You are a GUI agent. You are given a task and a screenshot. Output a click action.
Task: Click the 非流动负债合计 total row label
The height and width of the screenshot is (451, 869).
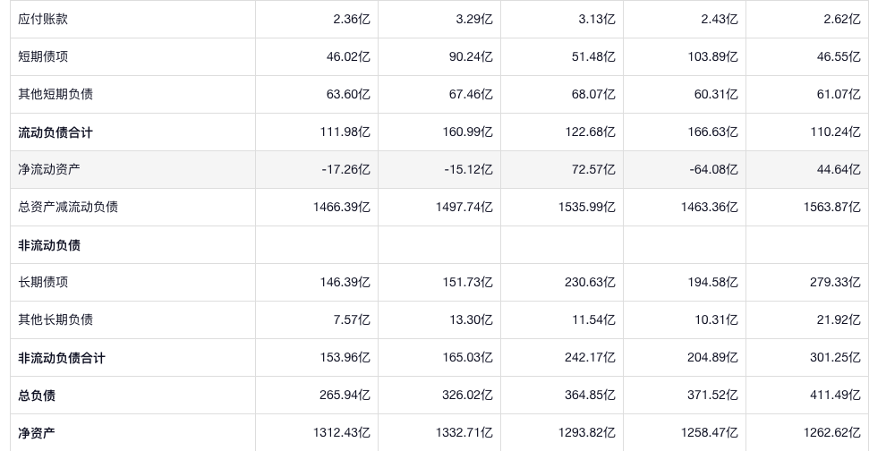62,357
